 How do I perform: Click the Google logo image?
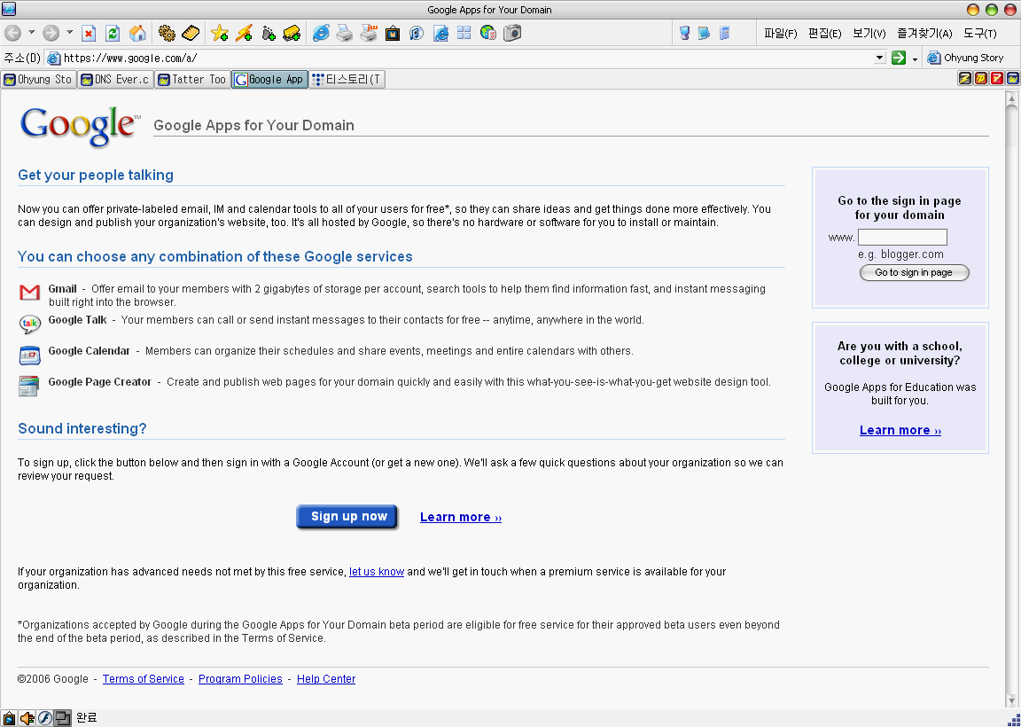(x=80, y=127)
